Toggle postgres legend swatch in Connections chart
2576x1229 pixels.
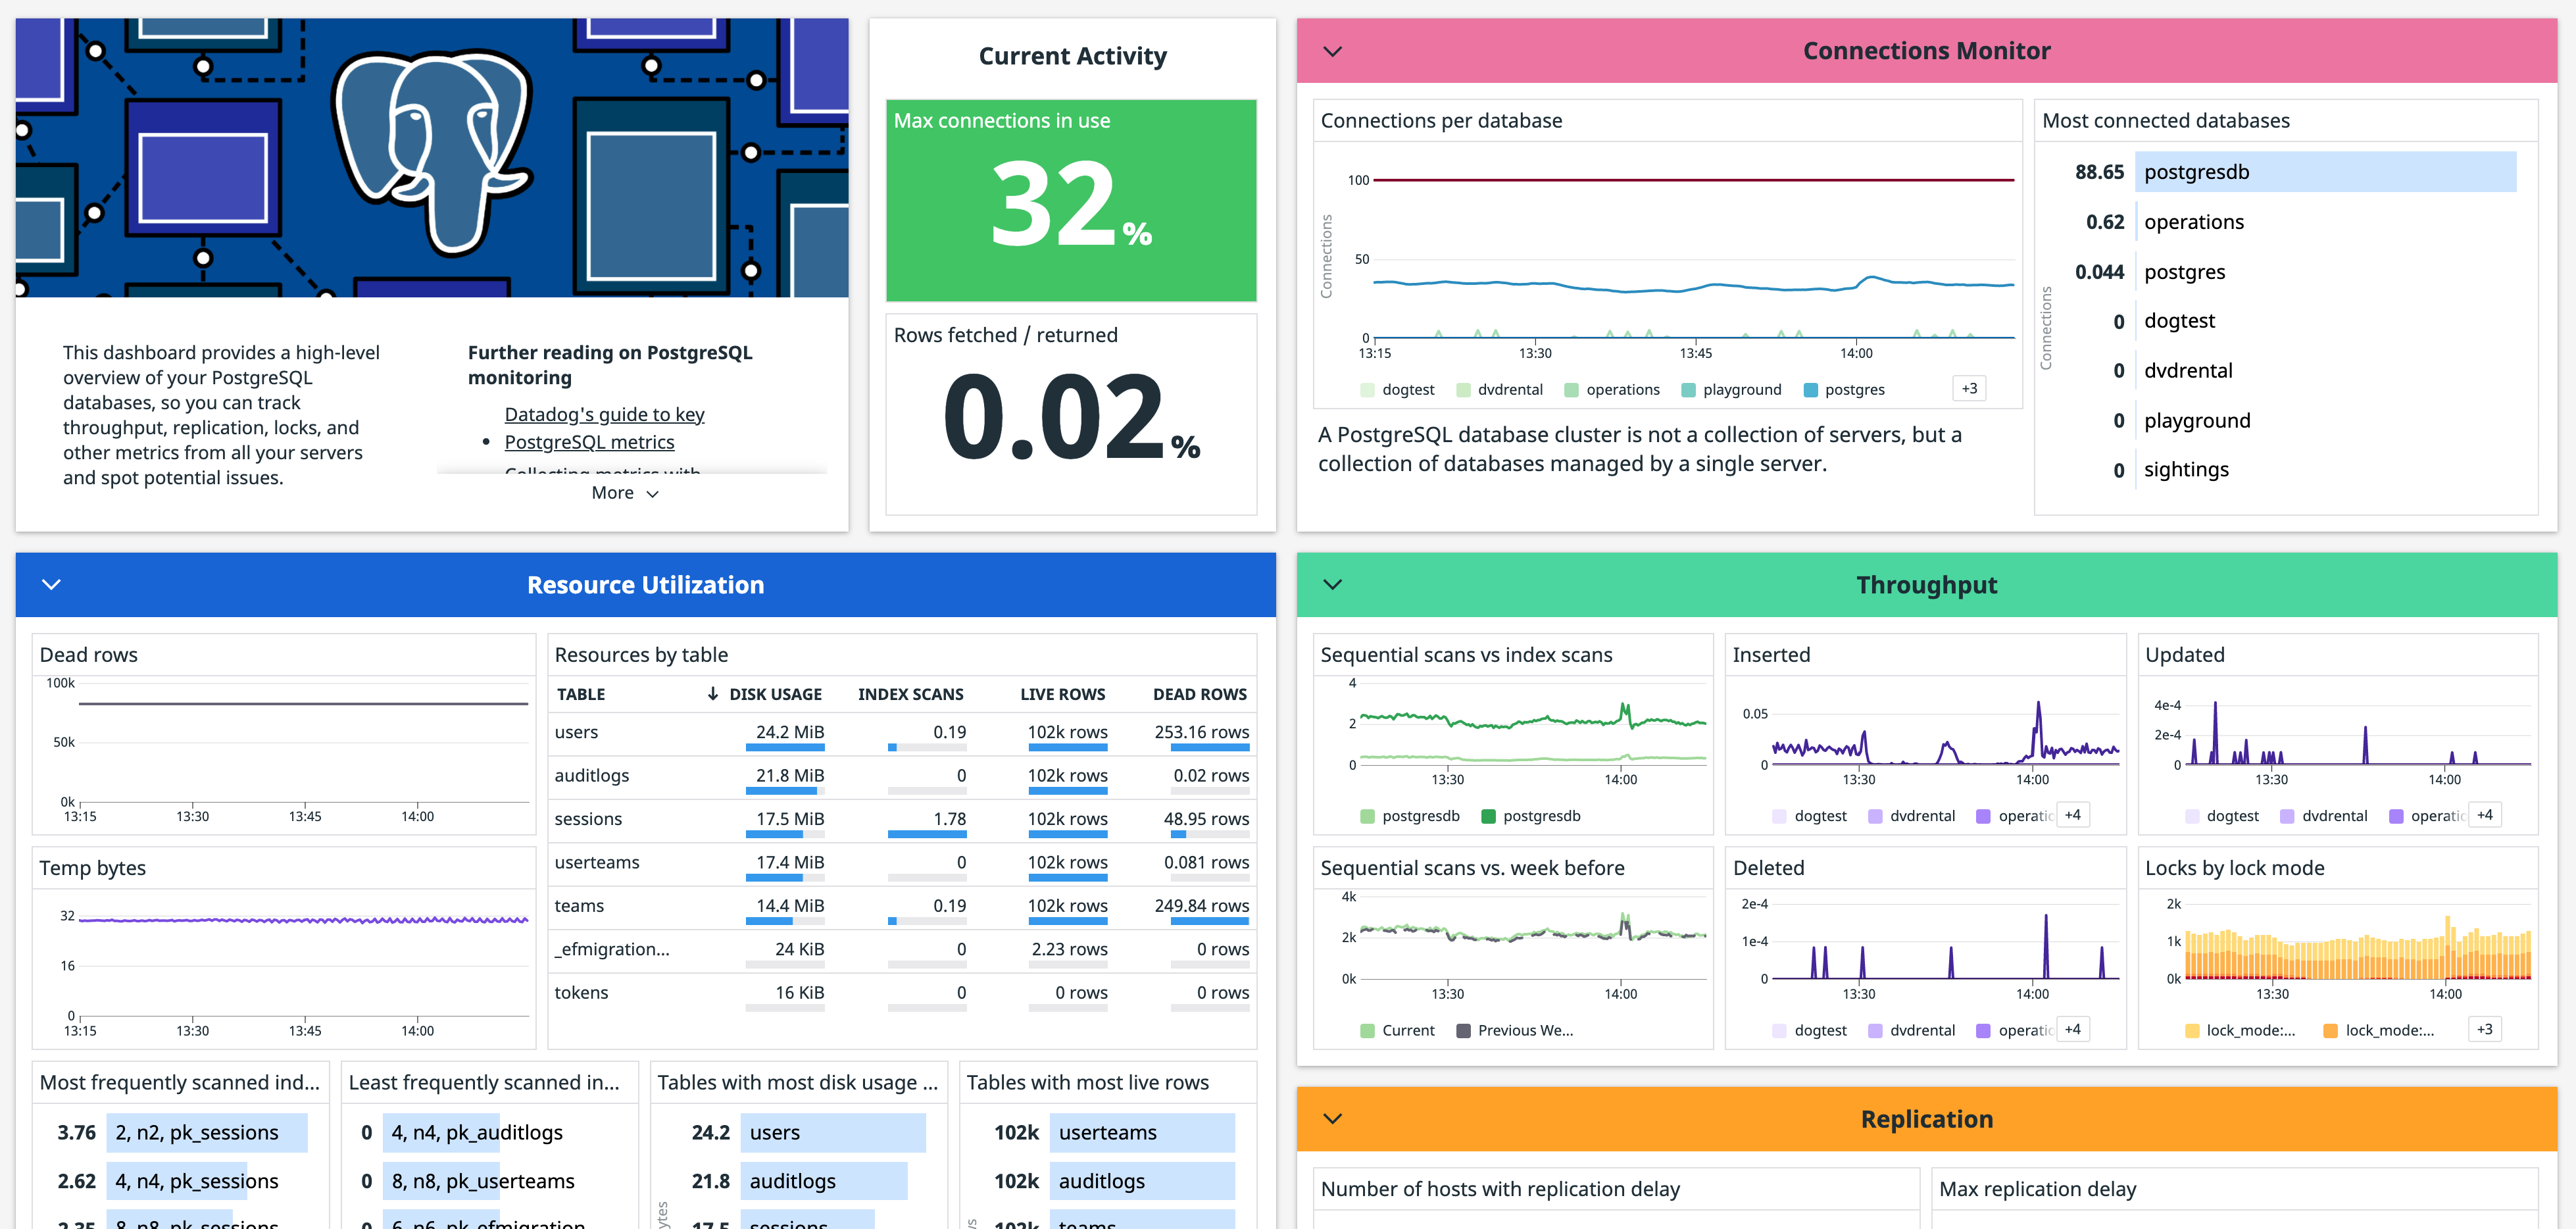(x=1810, y=390)
